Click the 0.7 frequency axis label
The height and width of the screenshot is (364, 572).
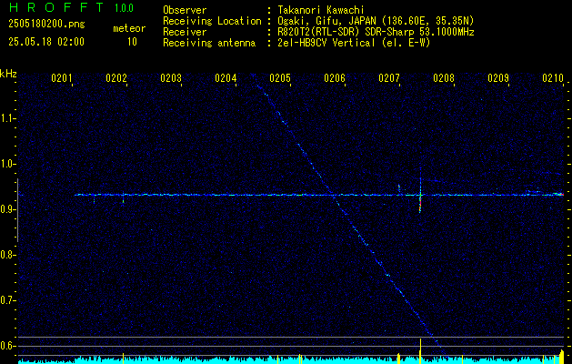(6, 300)
